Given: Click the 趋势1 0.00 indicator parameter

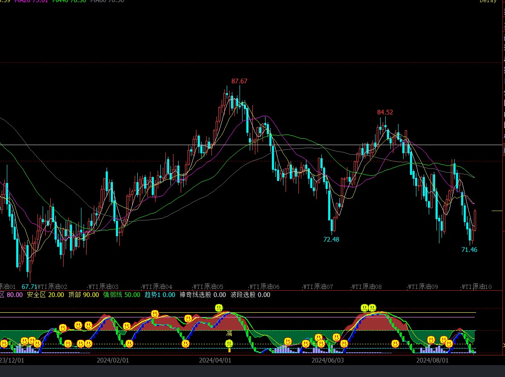Looking at the screenshot, I should pyautogui.click(x=160, y=294).
